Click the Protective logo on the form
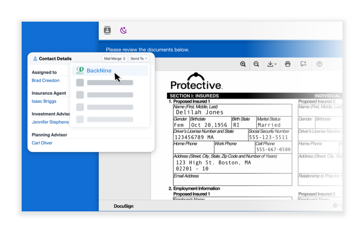 196,81
